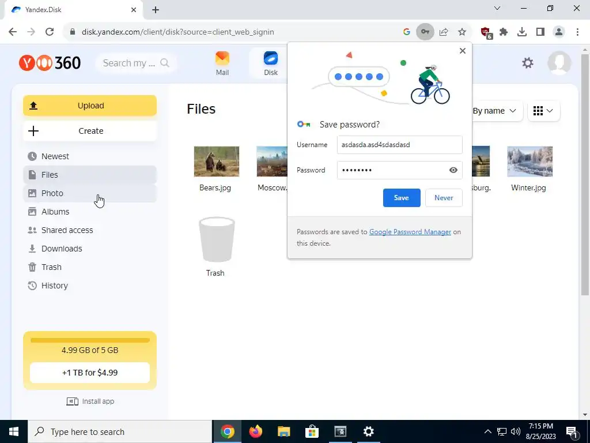Share this page via address bar icon

click(x=444, y=32)
